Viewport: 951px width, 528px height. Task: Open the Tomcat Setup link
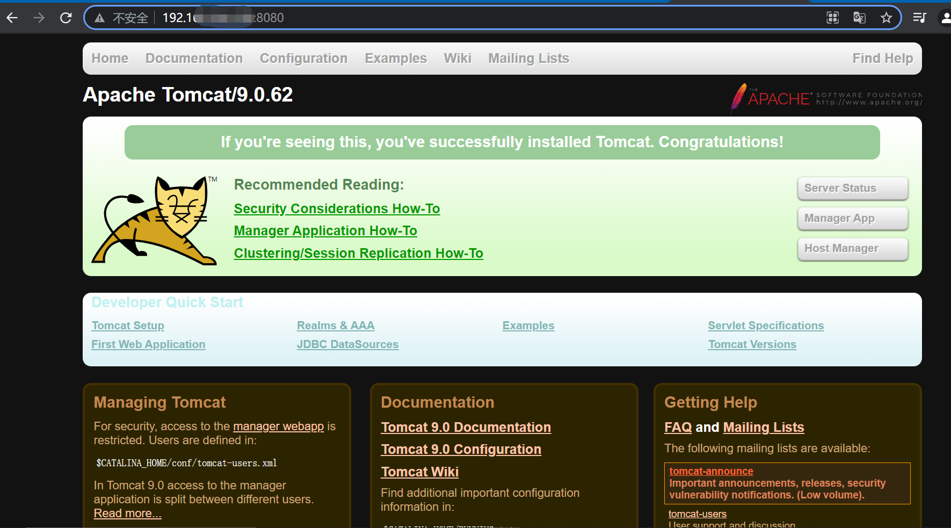(x=128, y=326)
